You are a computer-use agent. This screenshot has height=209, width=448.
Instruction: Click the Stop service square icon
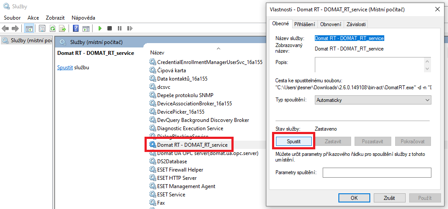[x=110, y=28]
